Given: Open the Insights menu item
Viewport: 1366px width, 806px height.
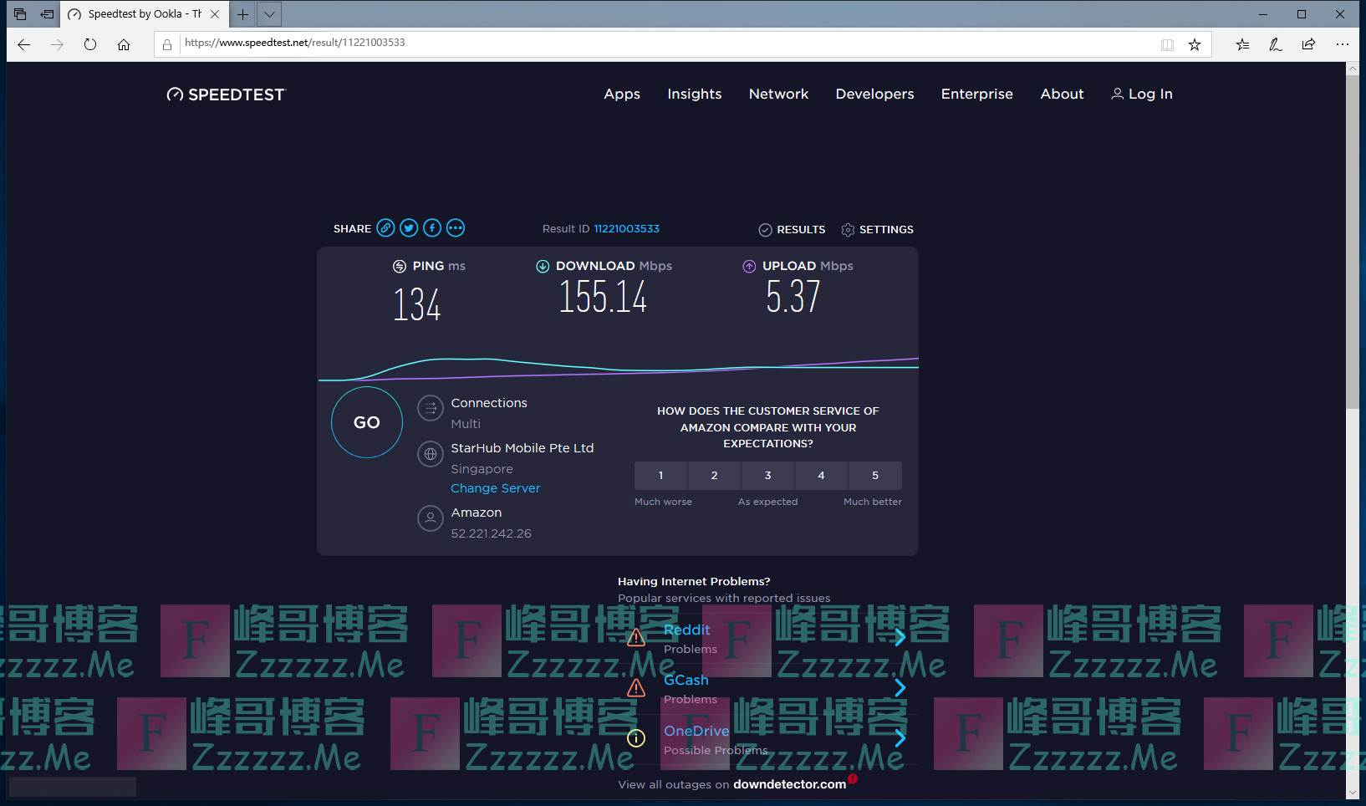Looking at the screenshot, I should point(694,94).
